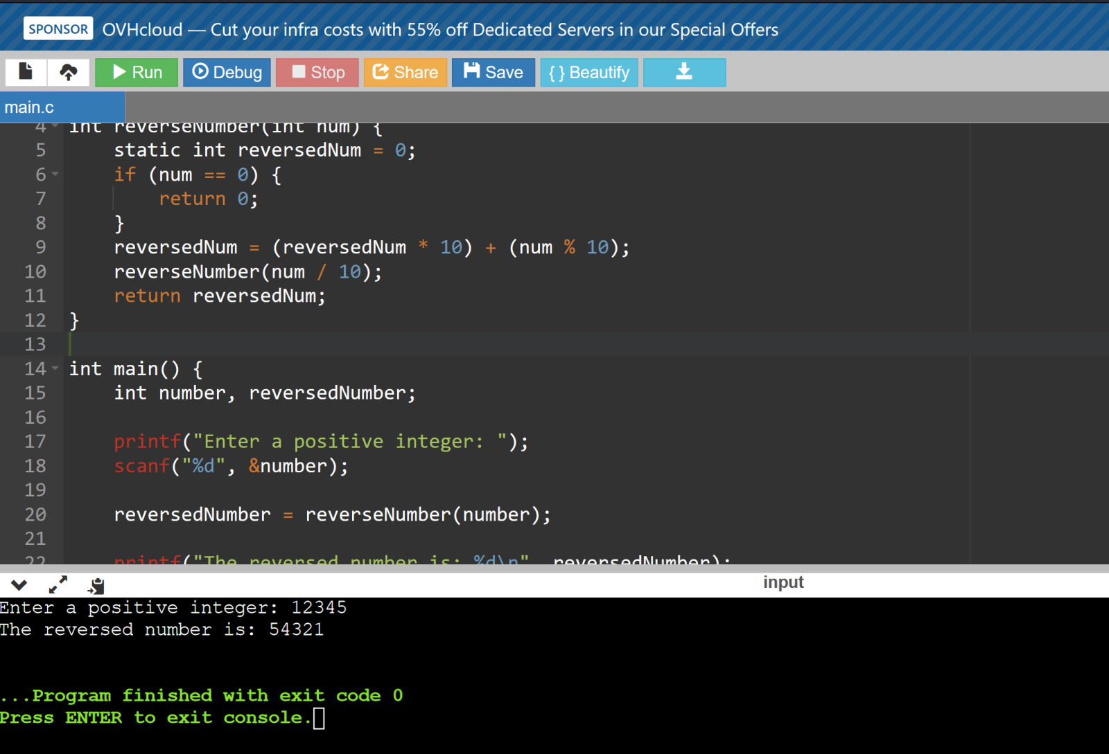Viewport: 1109px width, 754px height.
Task: Expand console to fullscreen with diagonal arrows icon
Action: [58, 585]
